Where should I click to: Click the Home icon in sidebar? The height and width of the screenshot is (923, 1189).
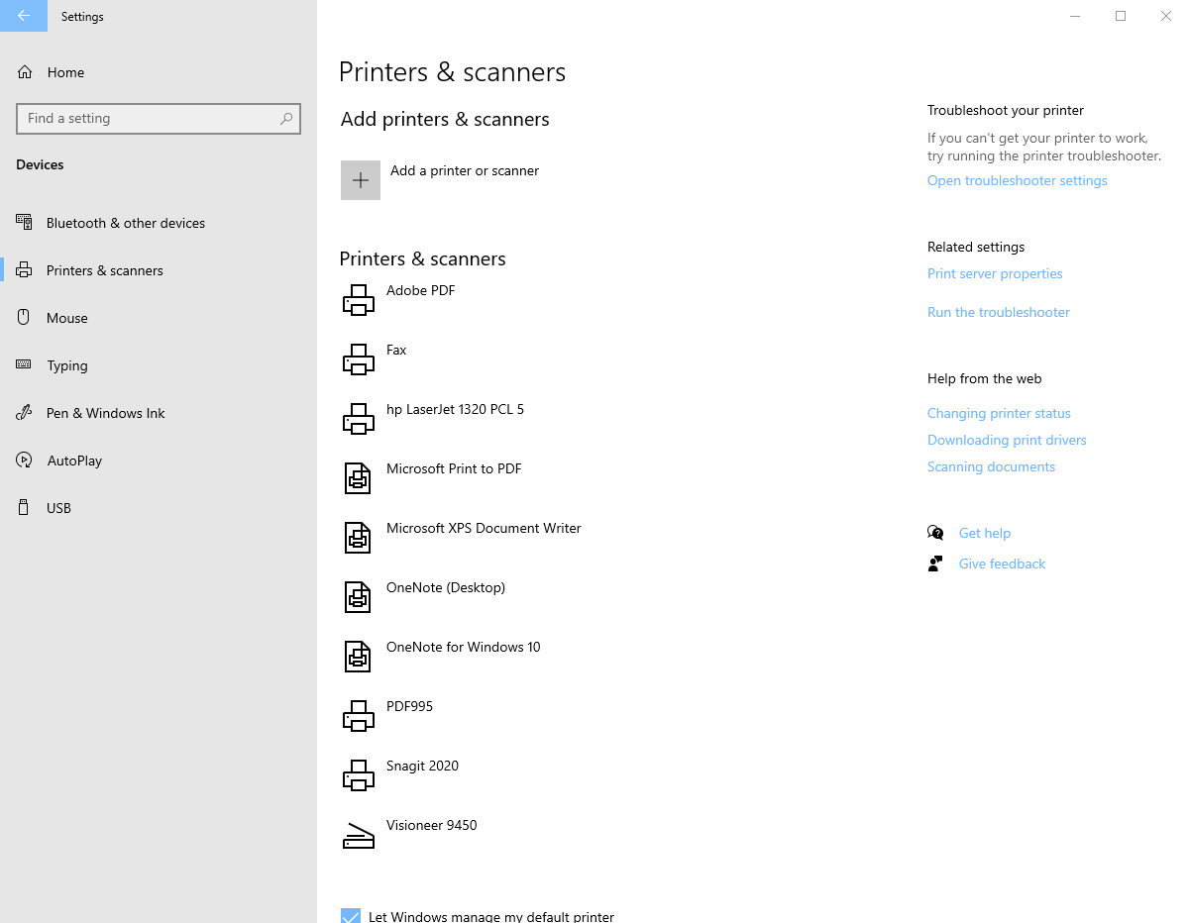pos(25,72)
